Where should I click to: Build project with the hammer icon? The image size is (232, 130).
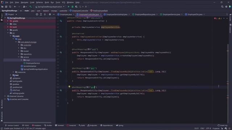[x=30, y=6]
